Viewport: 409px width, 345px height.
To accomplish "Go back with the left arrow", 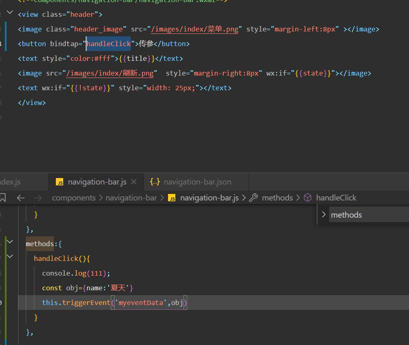I will point(21,198).
